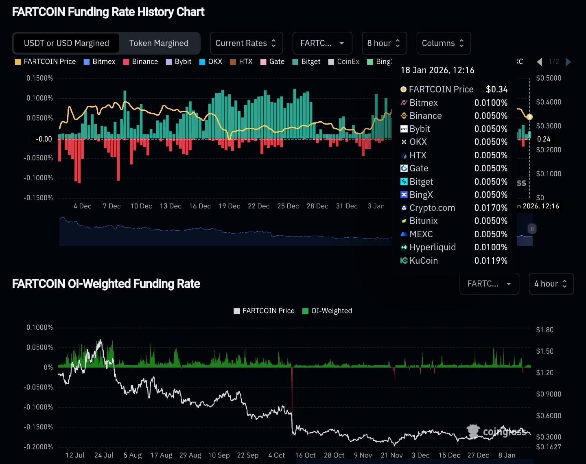Expand the Columns dropdown
The image size is (586, 464).
443,43
